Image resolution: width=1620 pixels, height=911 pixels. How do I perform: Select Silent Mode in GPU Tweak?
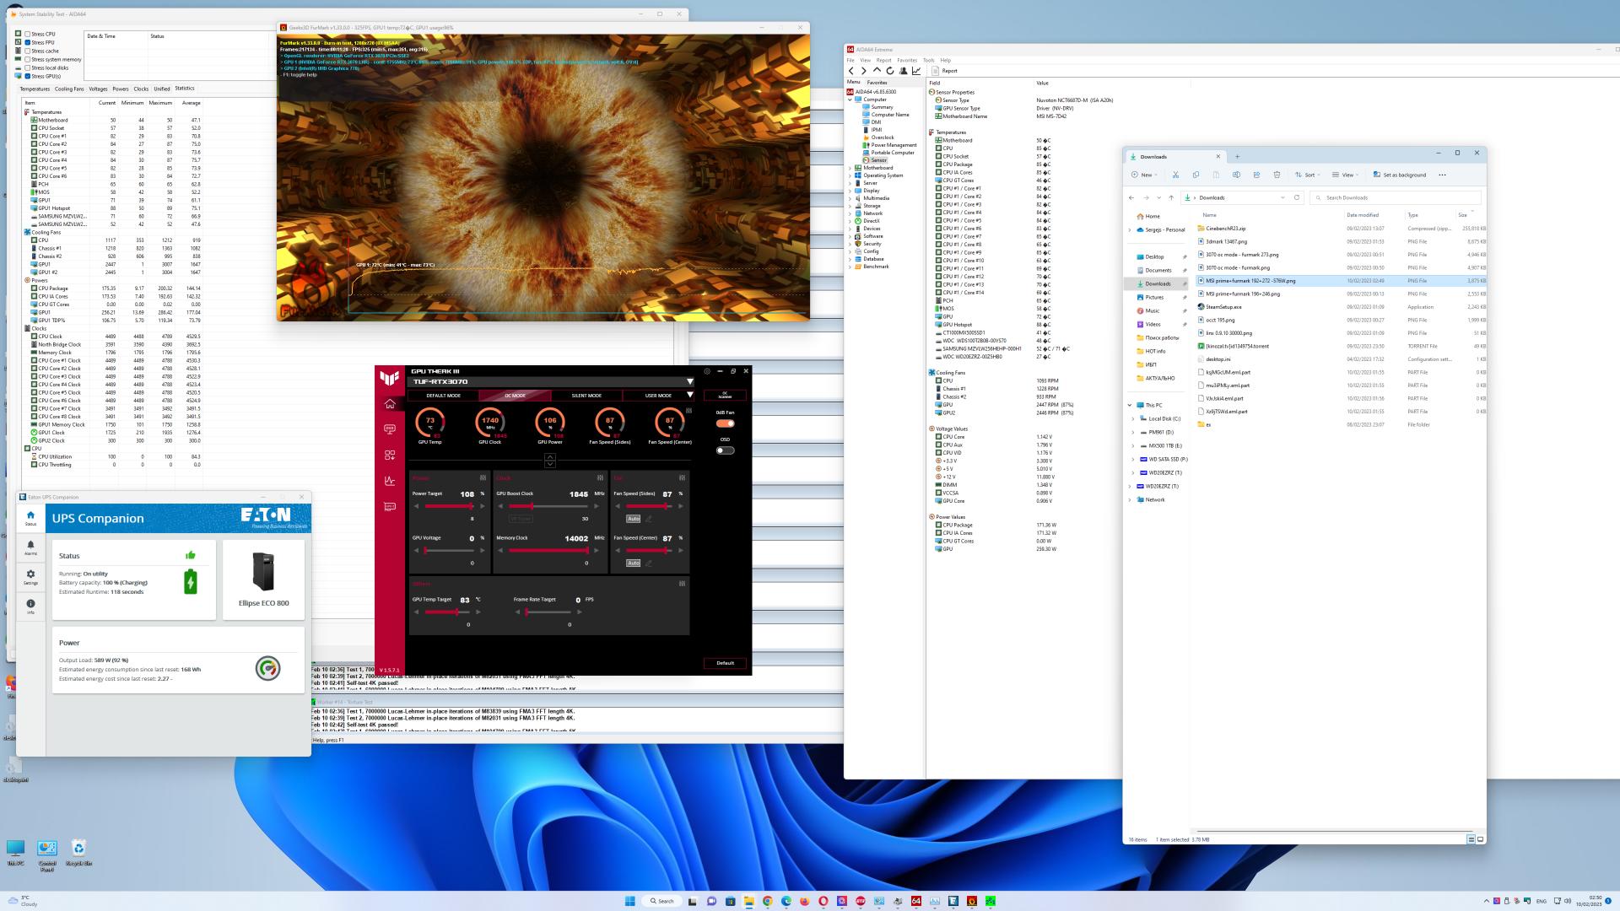click(586, 396)
